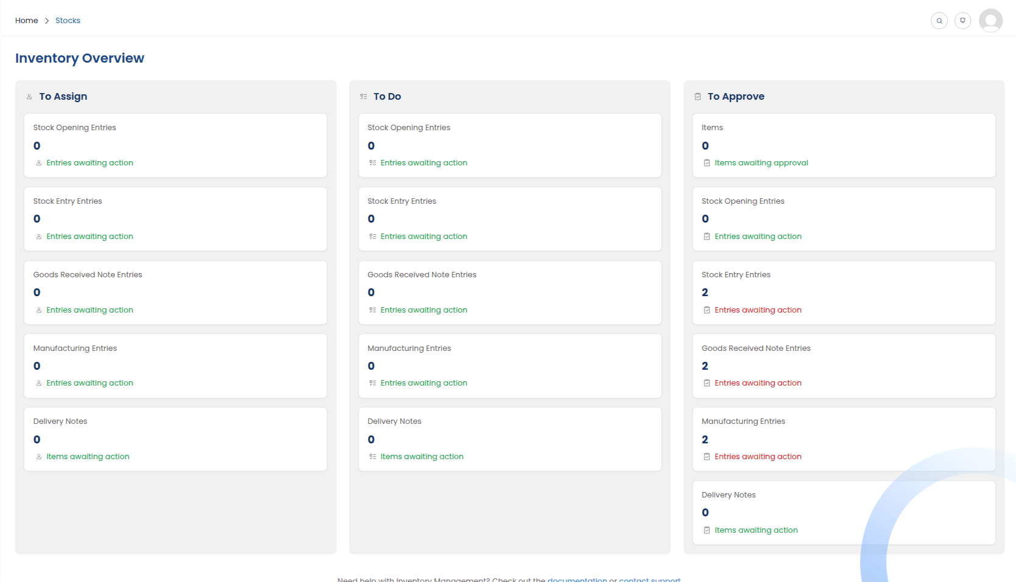Click the To Assign column person icon
This screenshot has width=1016, height=582.
[x=29, y=97]
